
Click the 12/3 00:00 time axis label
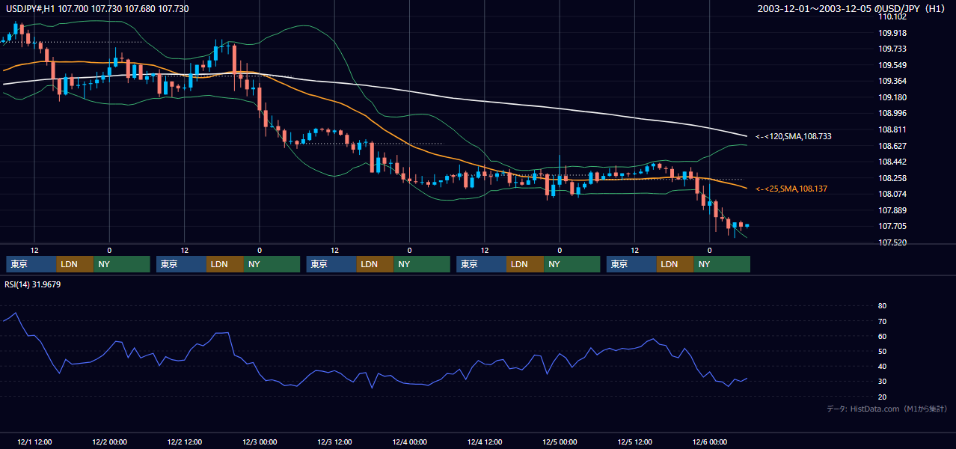(260, 442)
